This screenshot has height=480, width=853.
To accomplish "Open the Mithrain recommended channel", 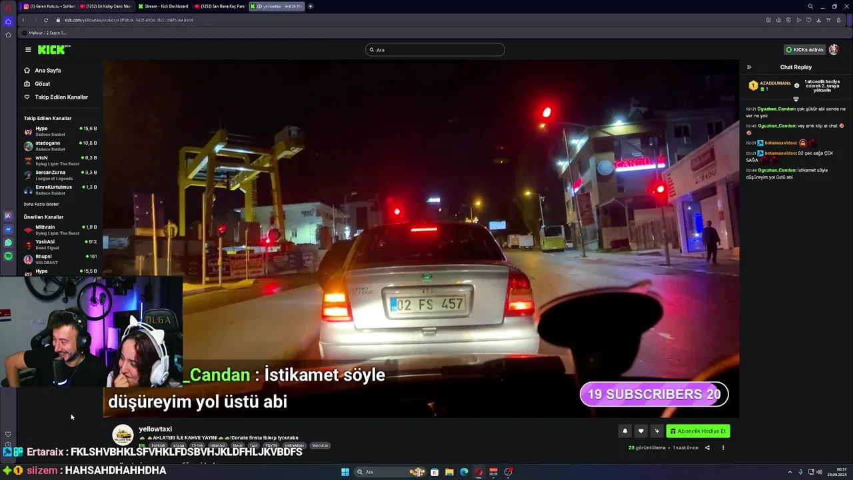I will pyautogui.click(x=60, y=229).
